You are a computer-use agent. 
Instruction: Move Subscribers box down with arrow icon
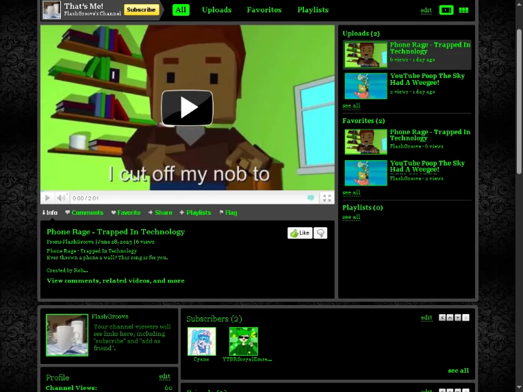(458, 317)
